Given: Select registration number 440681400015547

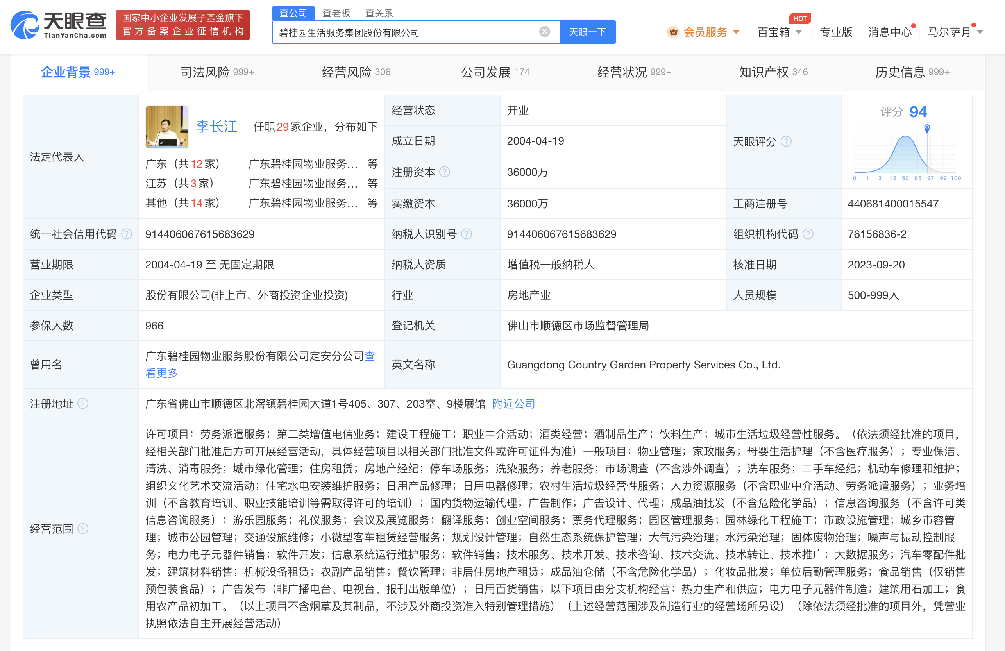Looking at the screenshot, I should pos(893,204).
